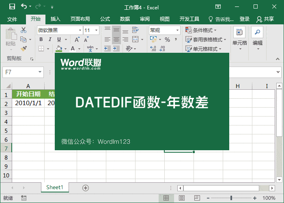Open the 插入 ribbon tab
This screenshot has width=284, height=203.
(x=56, y=19)
